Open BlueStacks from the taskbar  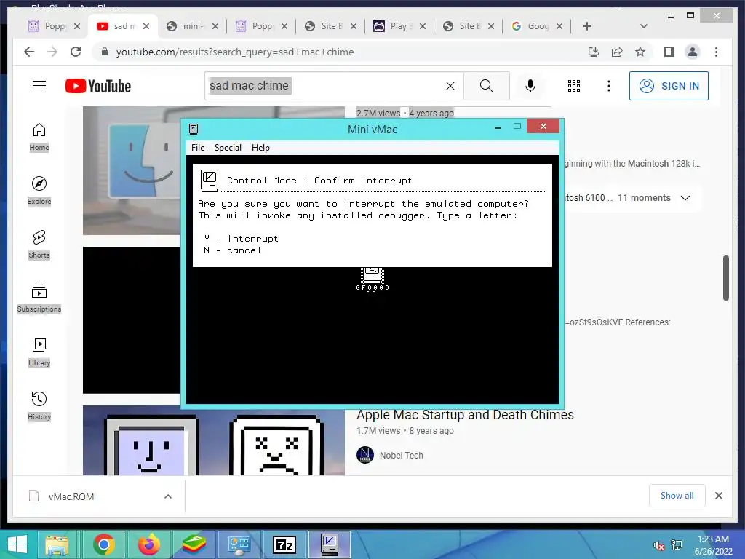point(194,544)
